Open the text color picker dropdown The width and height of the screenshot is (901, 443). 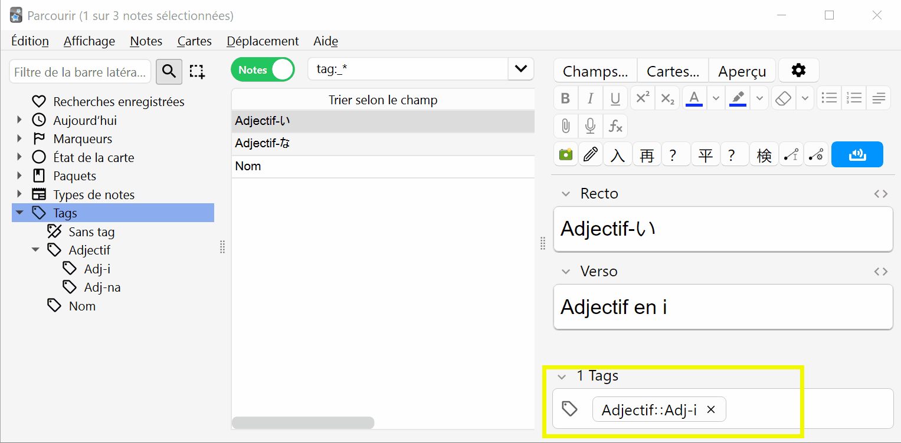pos(716,98)
